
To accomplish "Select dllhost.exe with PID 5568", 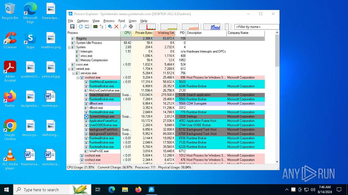I will (x=166, y=104).
